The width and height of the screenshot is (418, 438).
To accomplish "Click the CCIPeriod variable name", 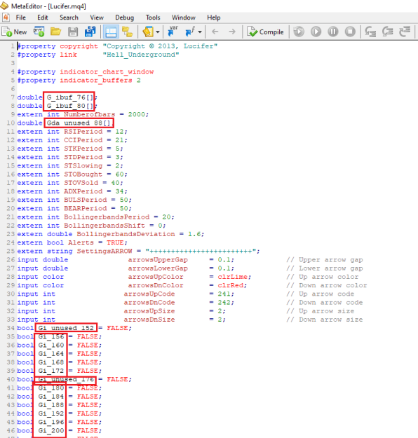I will [83, 140].
